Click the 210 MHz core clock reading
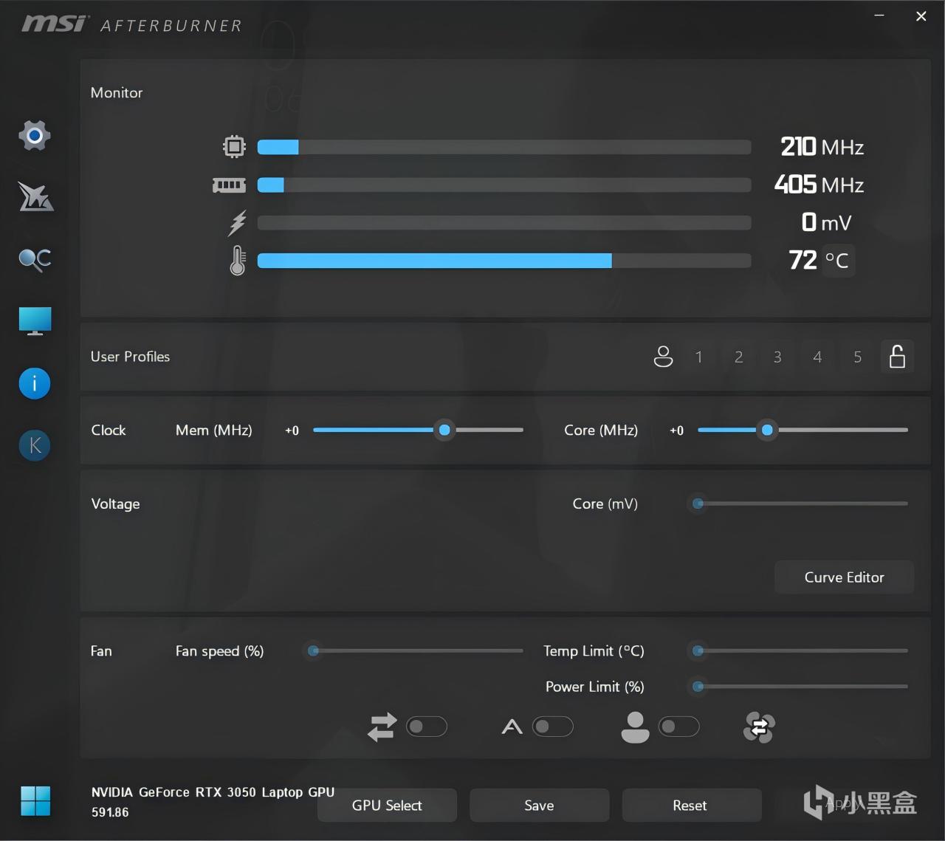The width and height of the screenshot is (945, 841). [822, 147]
